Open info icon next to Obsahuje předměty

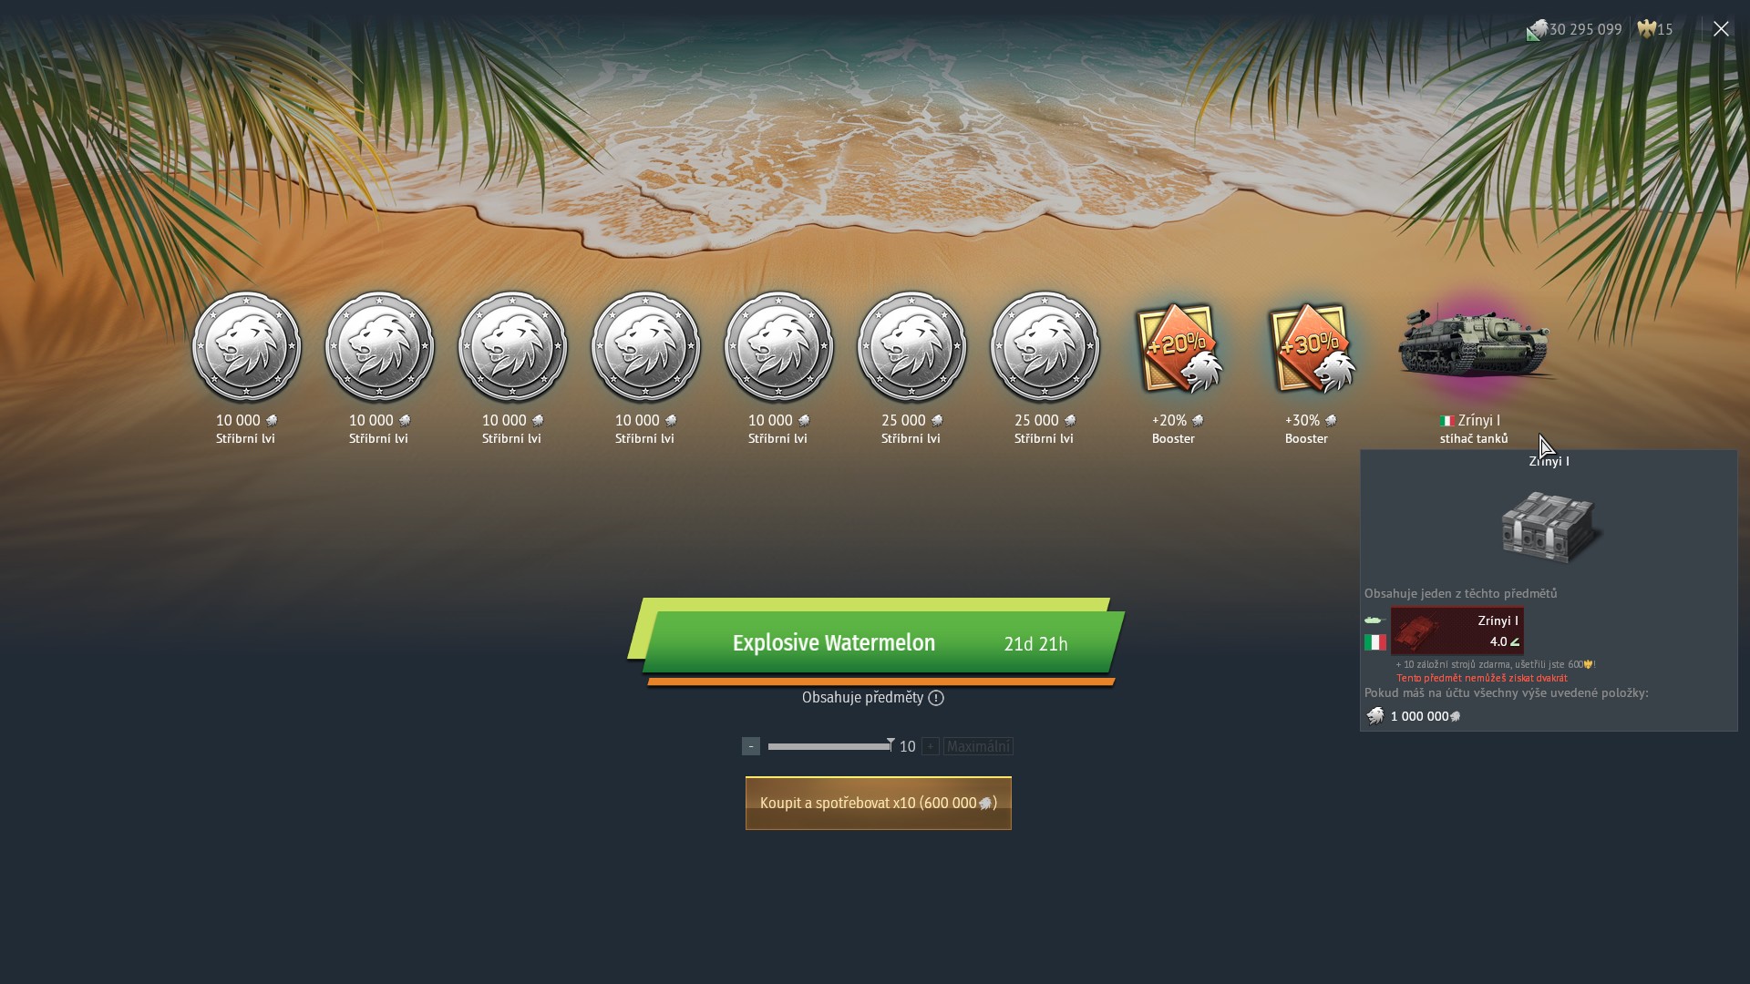pyautogui.click(x=936, y=698)
